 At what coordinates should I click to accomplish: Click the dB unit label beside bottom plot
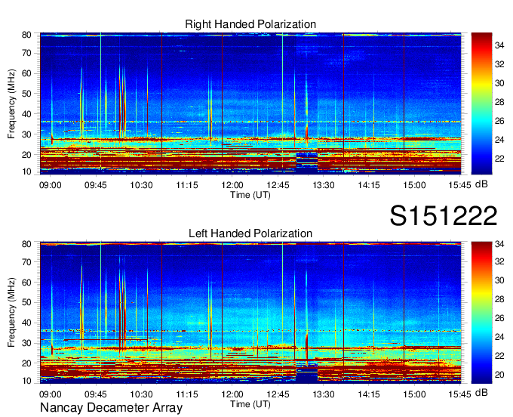click(481, 392)
